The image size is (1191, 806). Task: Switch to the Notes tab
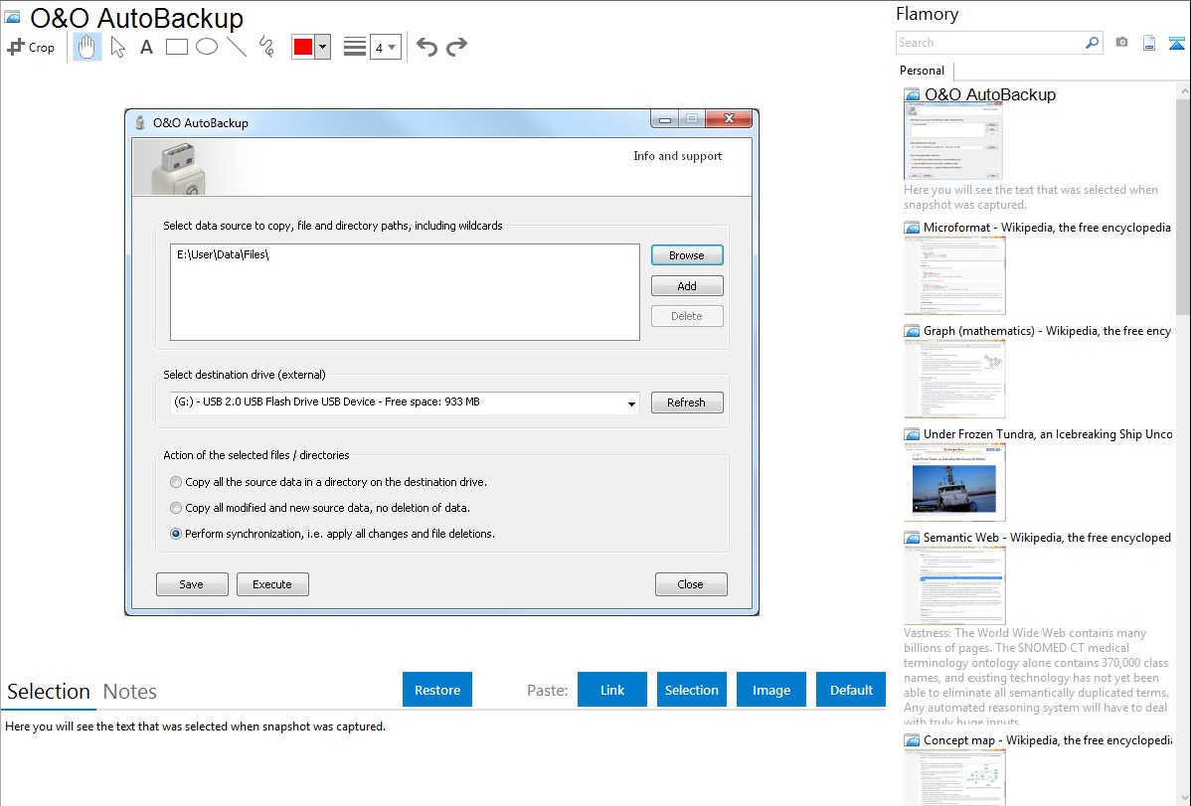(x=130, y=692)
